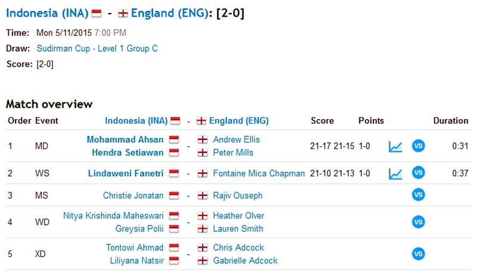View Lindaweni Fanetri player page

pos(126,173)
